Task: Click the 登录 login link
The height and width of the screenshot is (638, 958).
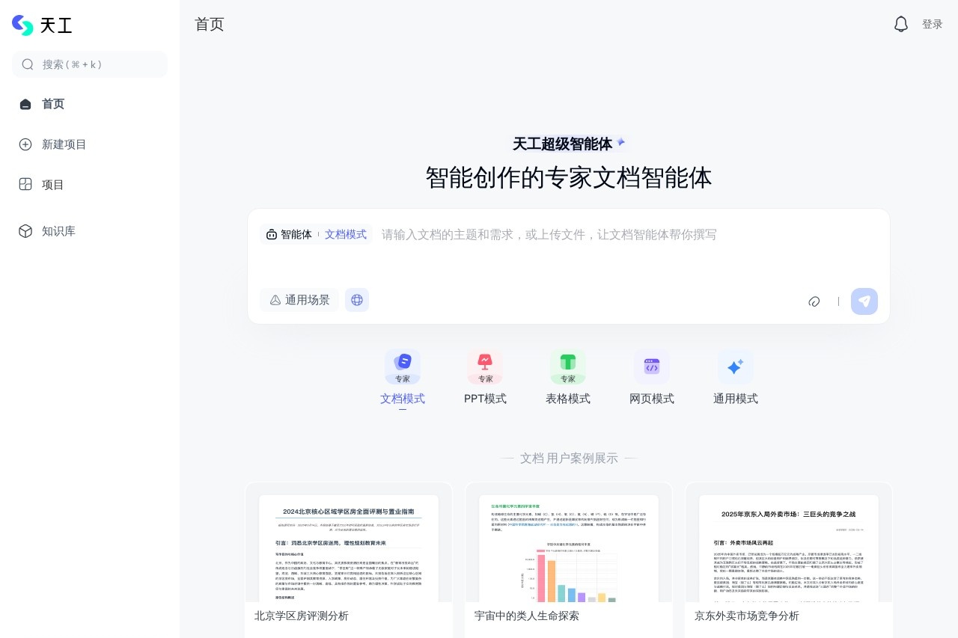Action: tap(933, 24)
